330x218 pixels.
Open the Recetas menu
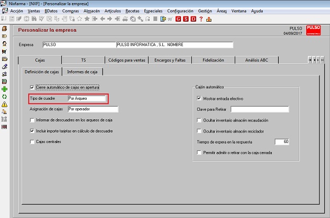(x=132, y=11)
